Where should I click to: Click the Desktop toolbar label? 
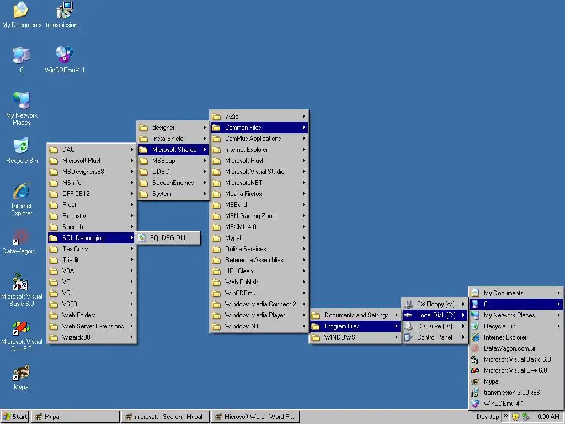pos(488,417)
